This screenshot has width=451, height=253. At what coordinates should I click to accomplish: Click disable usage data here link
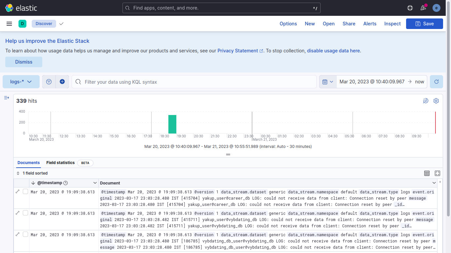[334, 51]
